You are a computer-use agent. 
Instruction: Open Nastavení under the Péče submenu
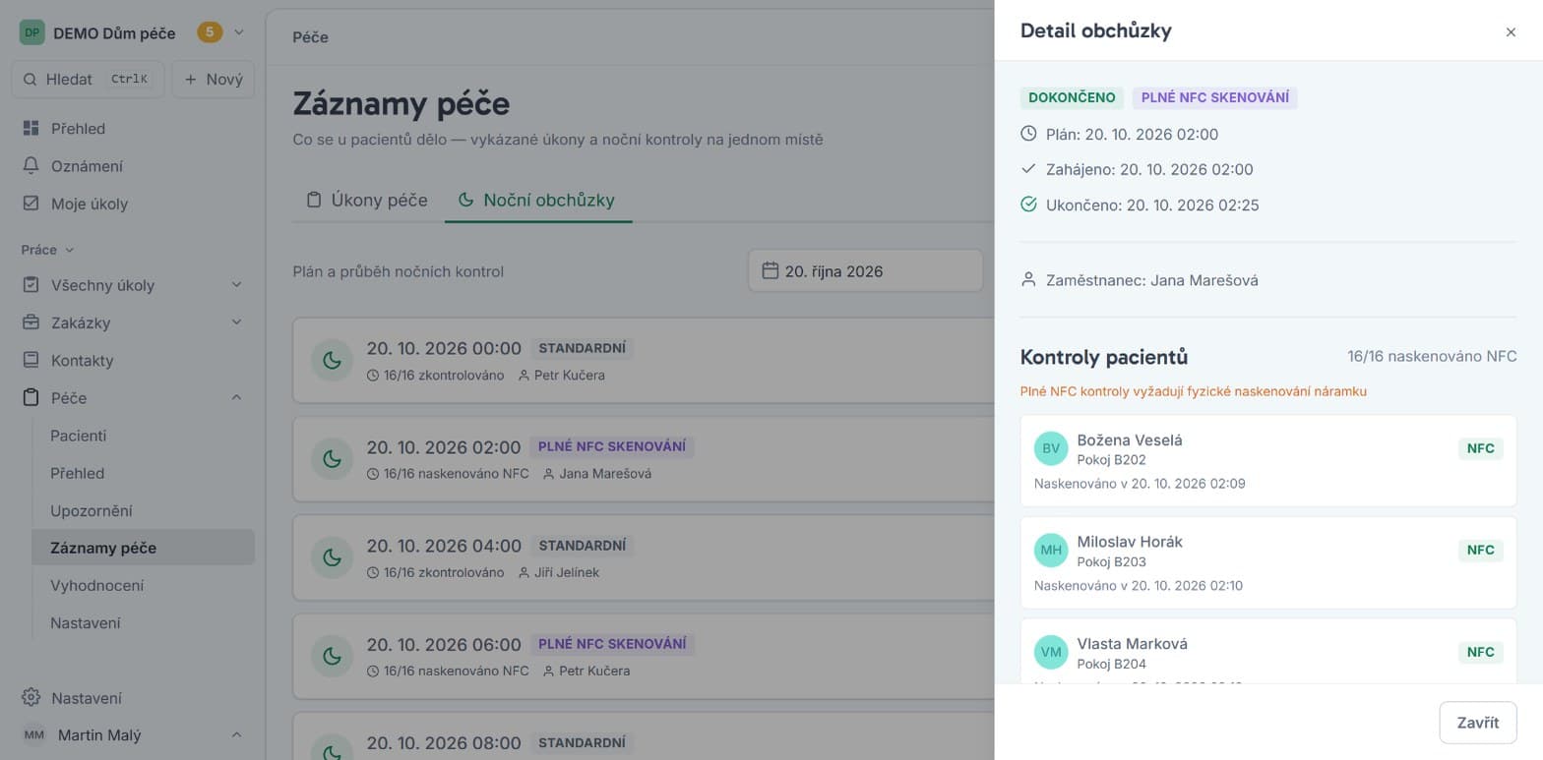pos(86,622)
